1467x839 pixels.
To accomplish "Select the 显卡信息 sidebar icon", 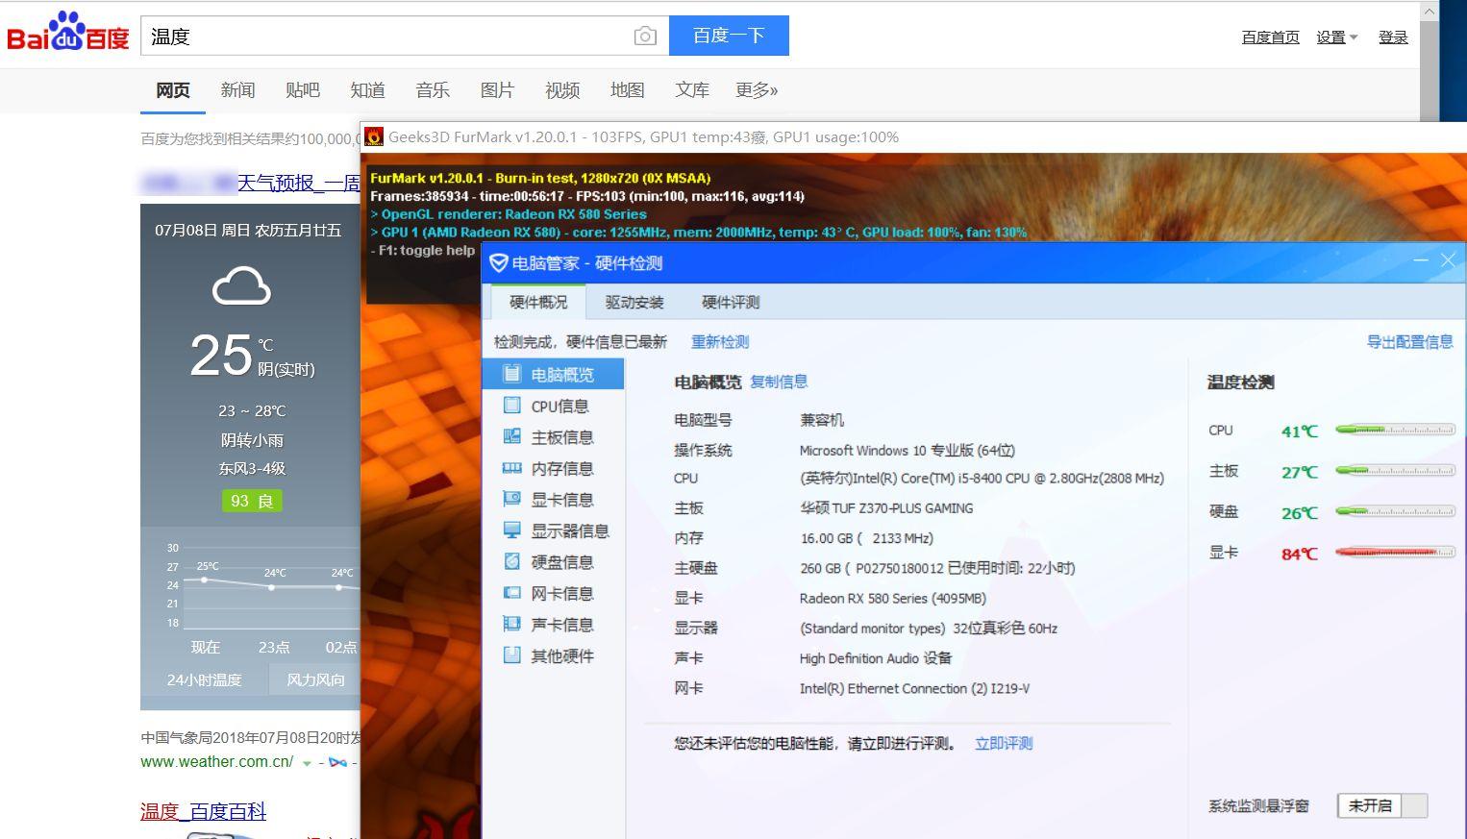I will (512, 499).
